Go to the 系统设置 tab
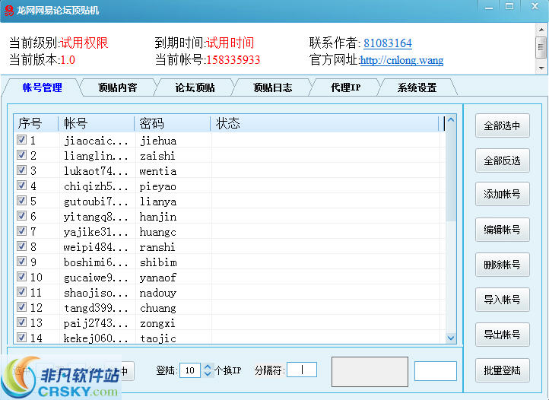This screenshot has height=400, width=549. click(417, 87)
